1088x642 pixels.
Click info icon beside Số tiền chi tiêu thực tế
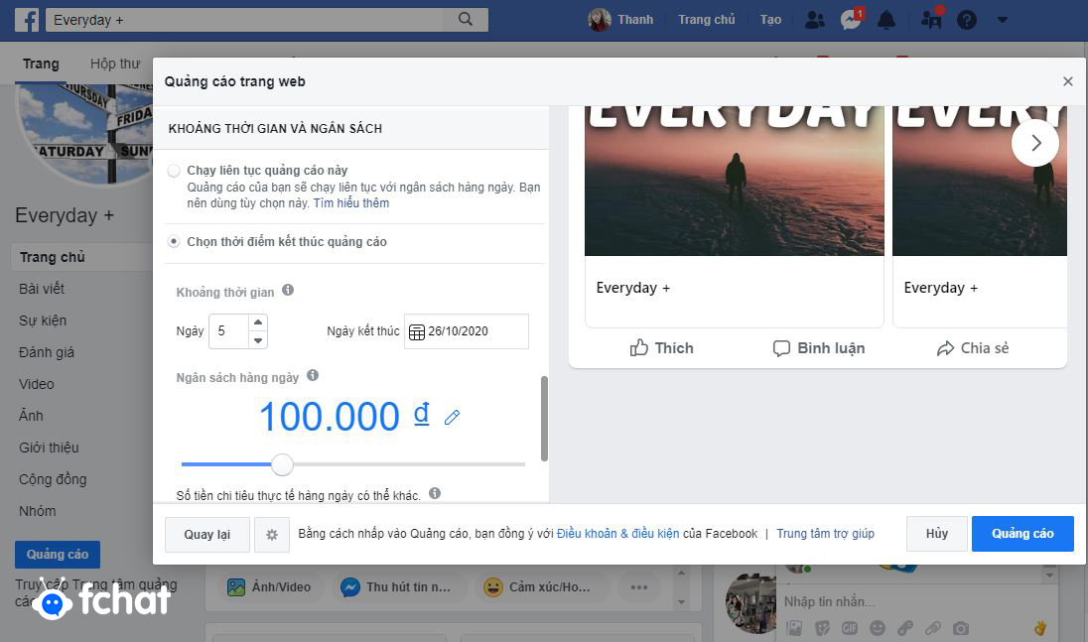435,493
